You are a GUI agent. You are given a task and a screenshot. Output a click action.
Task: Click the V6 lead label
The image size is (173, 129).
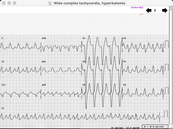(x=125, y=85)
